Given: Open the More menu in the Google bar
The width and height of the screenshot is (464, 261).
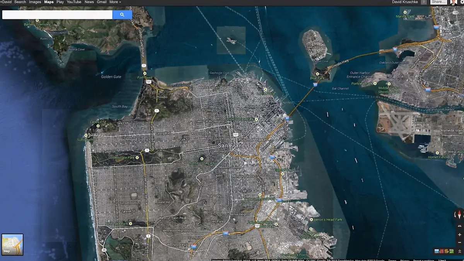Looking at the screenshot, I should pos(114,2).
